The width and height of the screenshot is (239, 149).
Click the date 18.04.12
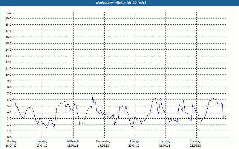(x=73, y=145)
